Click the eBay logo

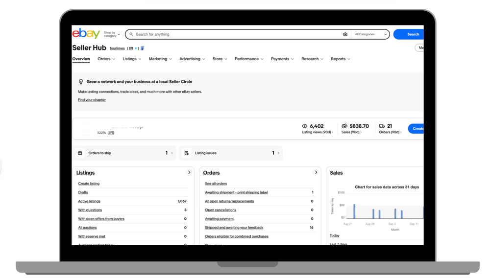[86, 33]
